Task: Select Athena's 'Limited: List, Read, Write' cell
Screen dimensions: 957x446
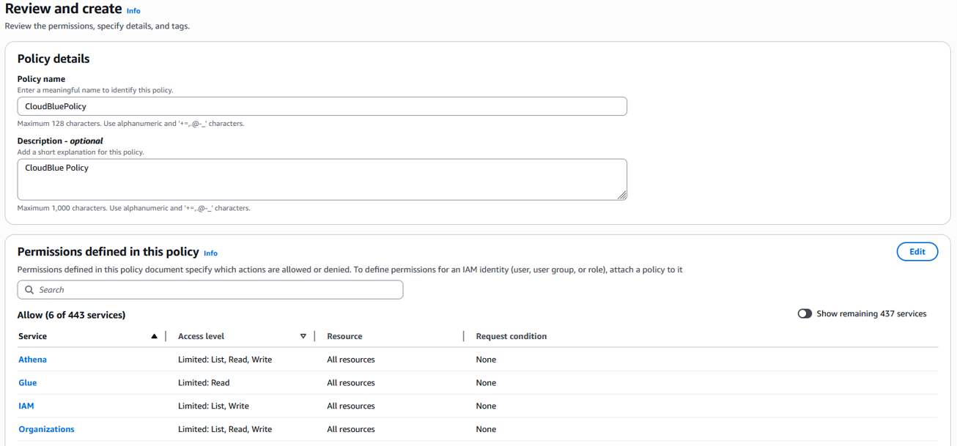Action: (225, 360)
